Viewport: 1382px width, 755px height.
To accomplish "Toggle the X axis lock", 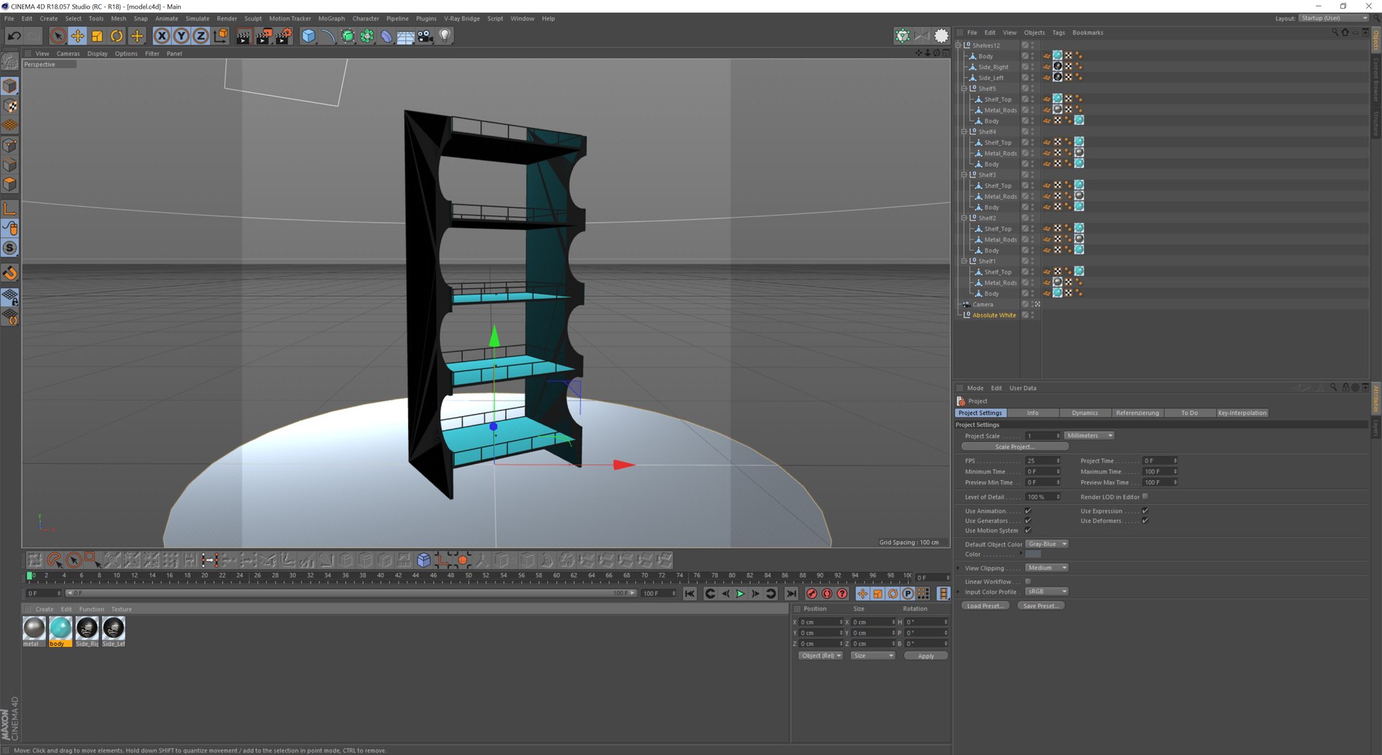I will pos(162,36).
